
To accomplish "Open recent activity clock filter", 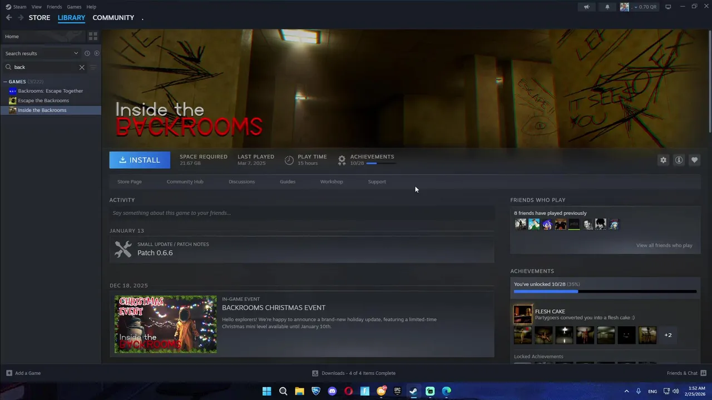I will 87,53.
